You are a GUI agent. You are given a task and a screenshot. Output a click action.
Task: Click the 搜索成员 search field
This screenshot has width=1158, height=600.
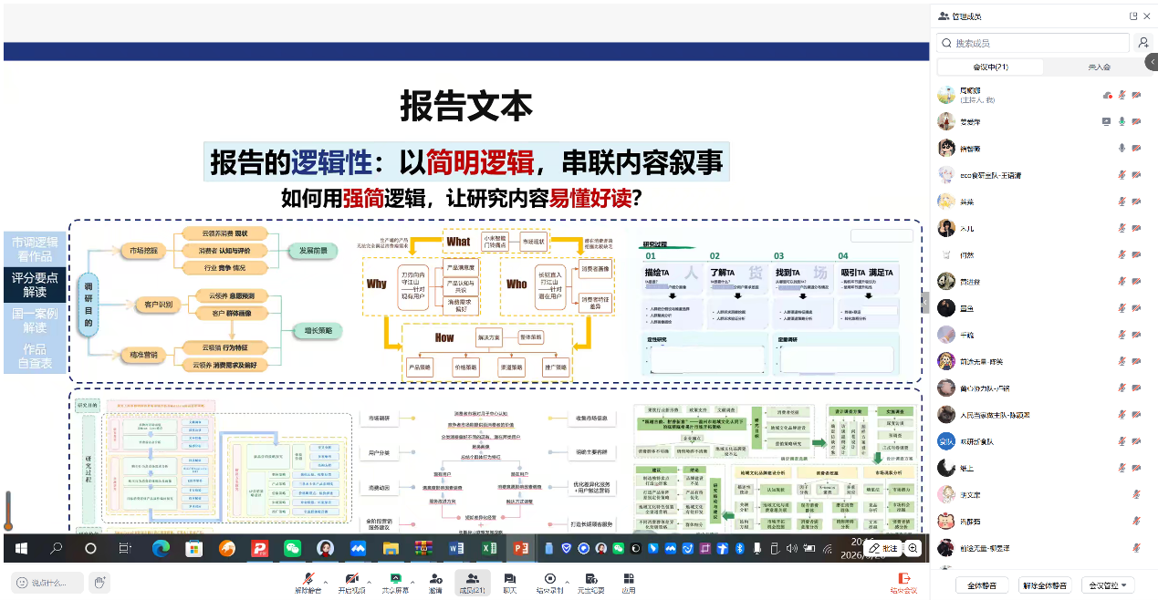pyautogui.click(x=1031, y=43)
